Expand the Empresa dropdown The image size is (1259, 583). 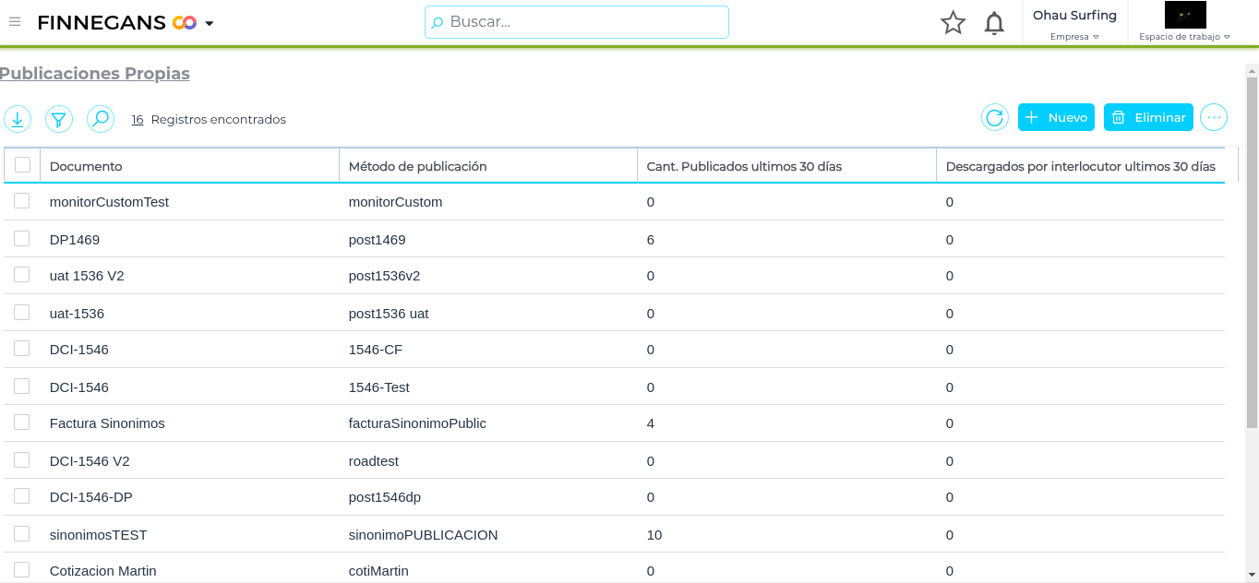coord(1074,37)
